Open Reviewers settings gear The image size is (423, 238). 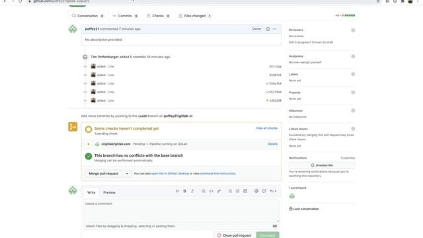coord(353,30)
